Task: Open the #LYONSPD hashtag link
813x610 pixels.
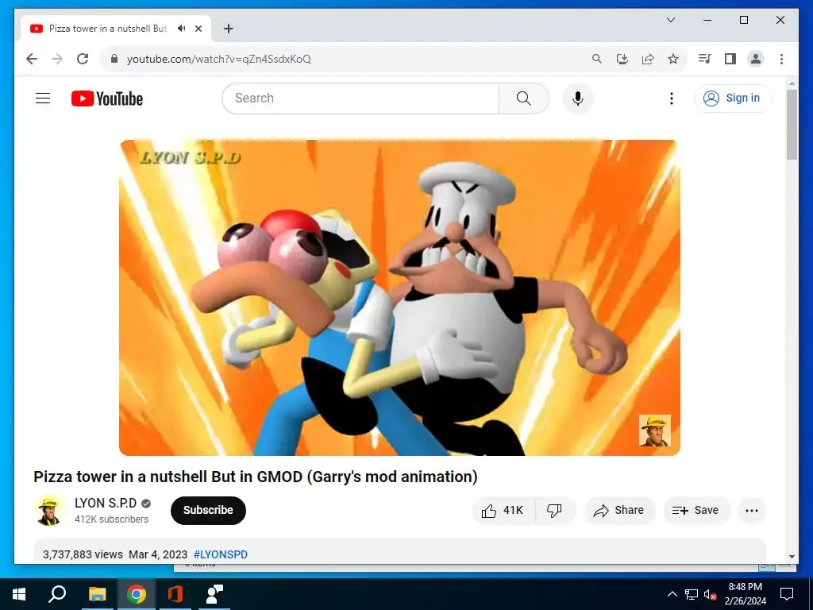Action: tap(221, 554)
